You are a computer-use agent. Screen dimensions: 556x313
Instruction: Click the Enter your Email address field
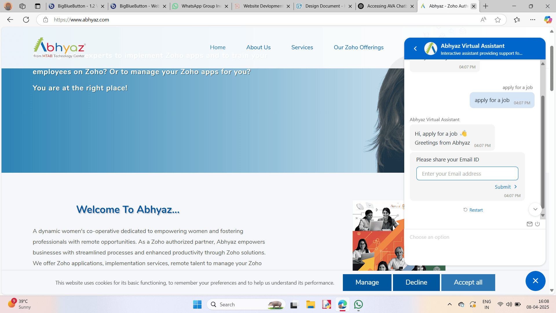pos(467,174)
